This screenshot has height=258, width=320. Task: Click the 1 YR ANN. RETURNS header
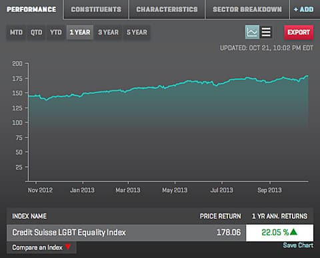[279, 216]
